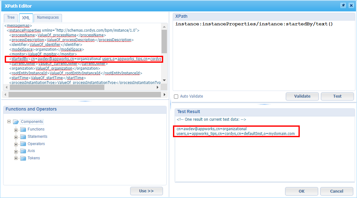The image size is (357, 198).
Task: Click the outer horizontal scroll right arrow
Action: coord(165,94)
